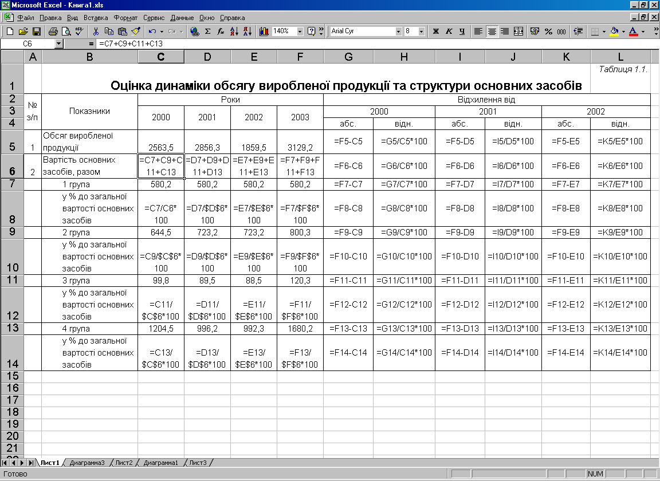660x481 pixels.
Task: Toggle italic formatting К button
Action: click(449, 31)
